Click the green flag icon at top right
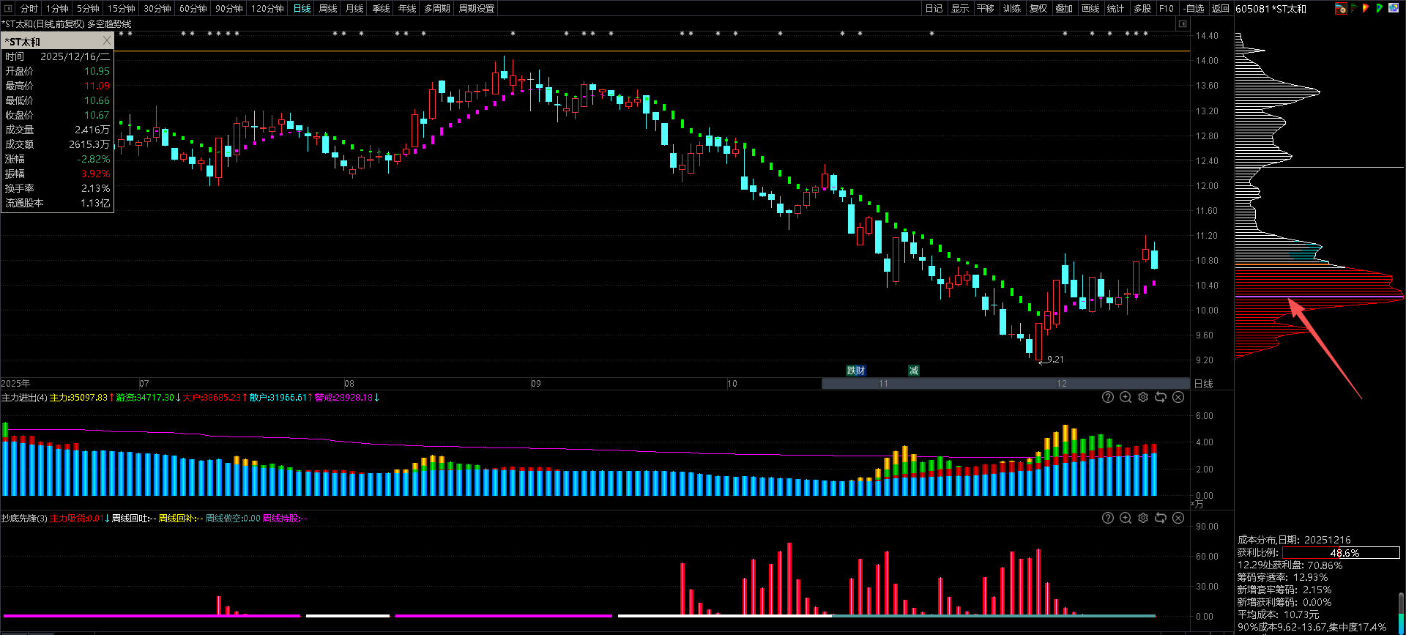Image resolution: width=1406 pixels, height=635 pixels. coord(1379,8)
